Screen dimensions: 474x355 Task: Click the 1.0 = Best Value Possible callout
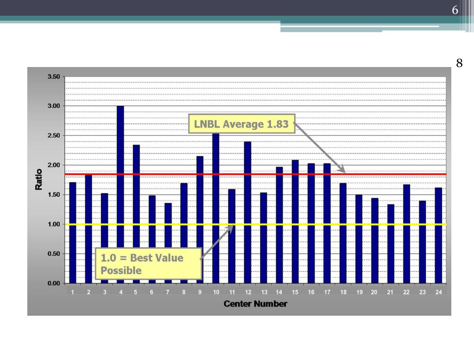coord(149,264)
